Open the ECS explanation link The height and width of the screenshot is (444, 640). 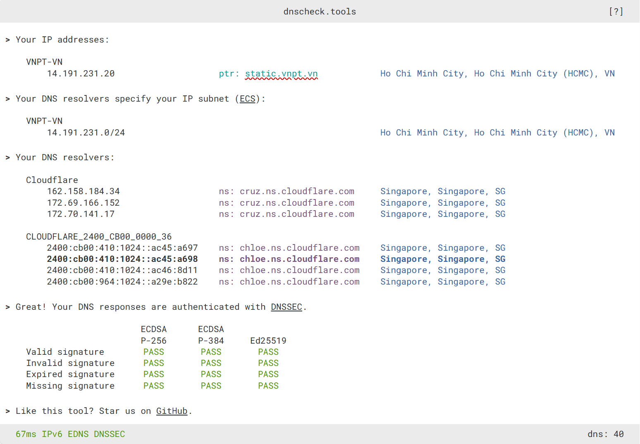coord(247,99)
